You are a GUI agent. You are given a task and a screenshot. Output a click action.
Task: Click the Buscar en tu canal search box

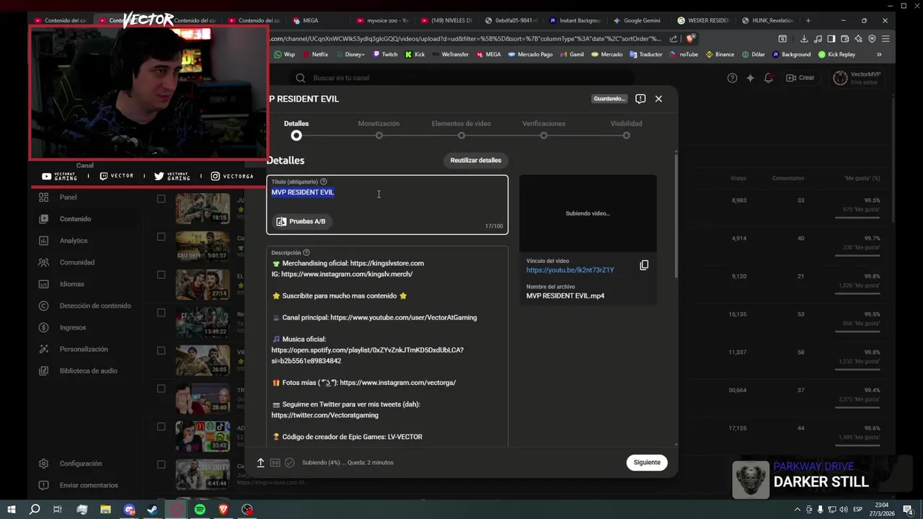tap(461, 78)
